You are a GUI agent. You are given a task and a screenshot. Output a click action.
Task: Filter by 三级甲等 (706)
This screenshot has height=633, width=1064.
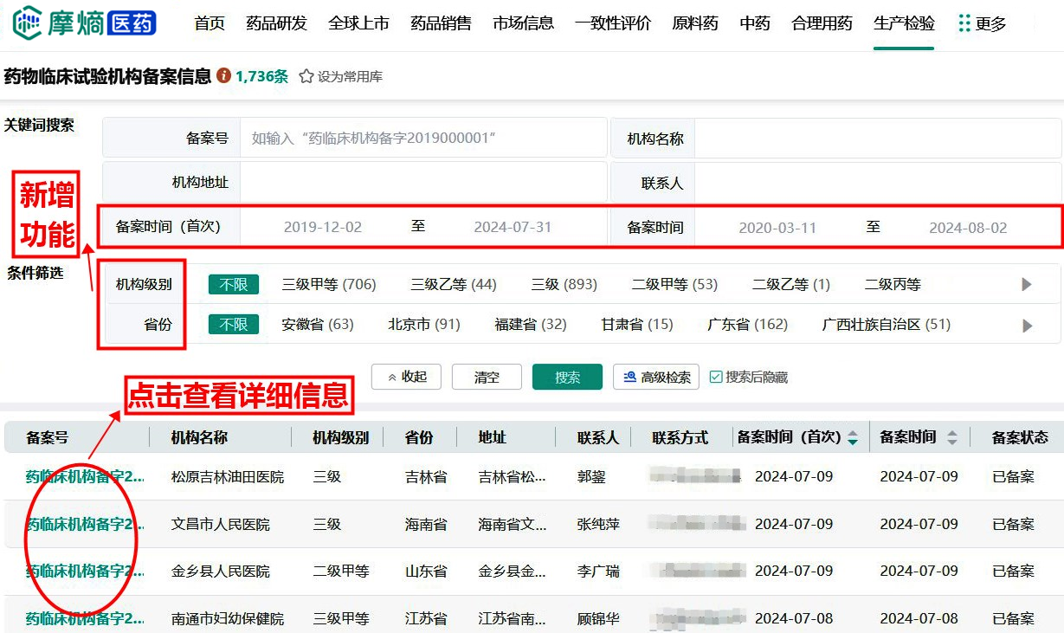329,284
